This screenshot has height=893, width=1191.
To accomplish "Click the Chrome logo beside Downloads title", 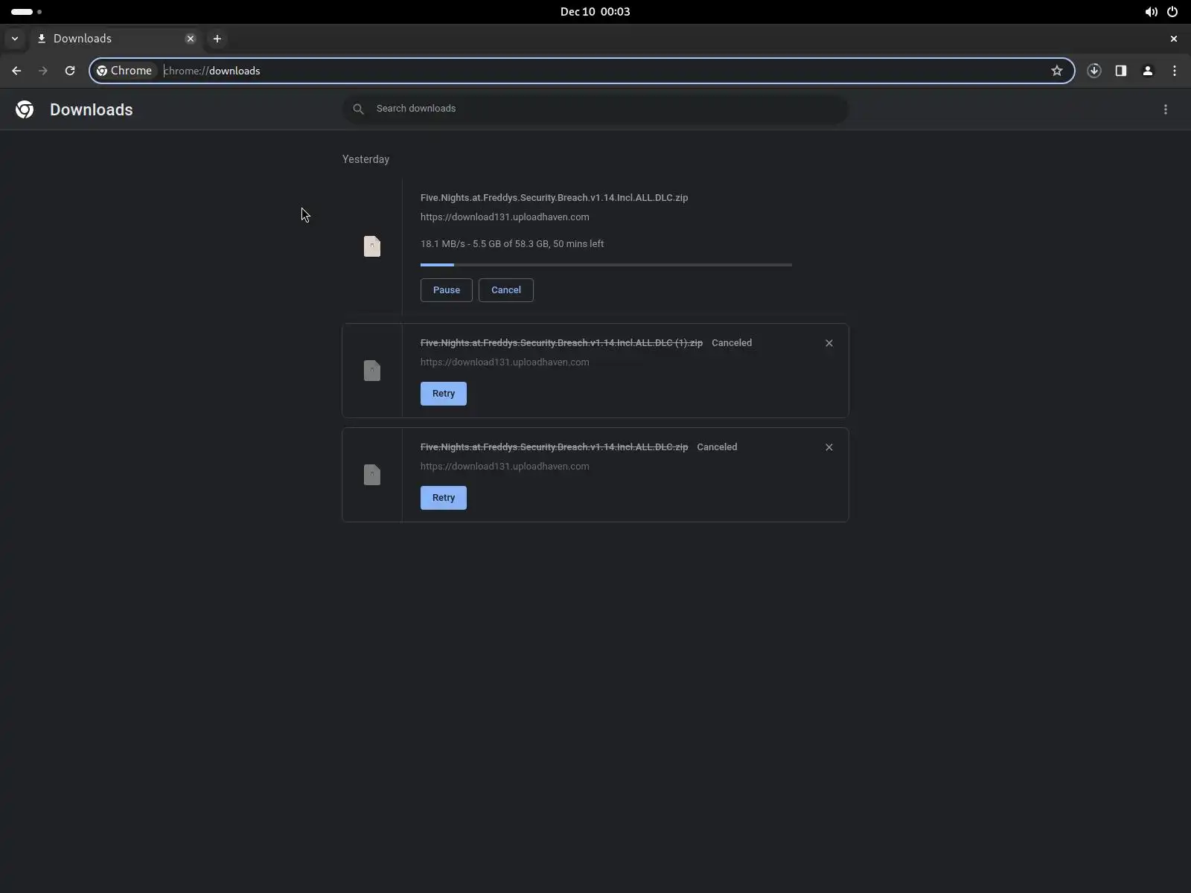I will [25, 109].
